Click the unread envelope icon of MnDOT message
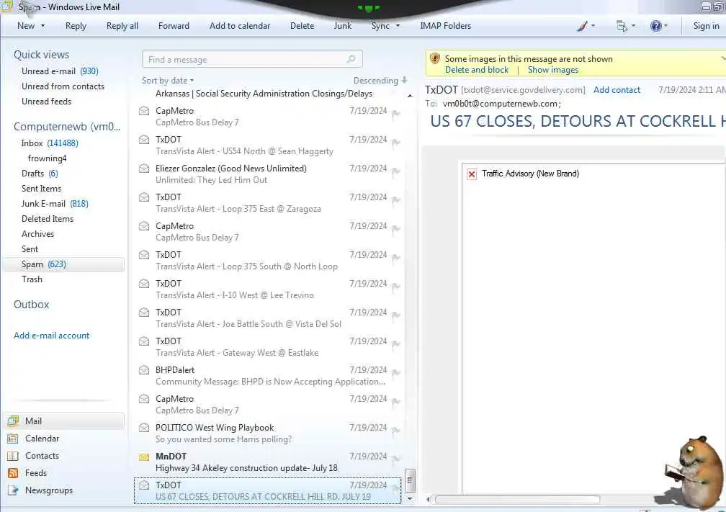The height and width of the screenshot is (512, 726). 144,457
